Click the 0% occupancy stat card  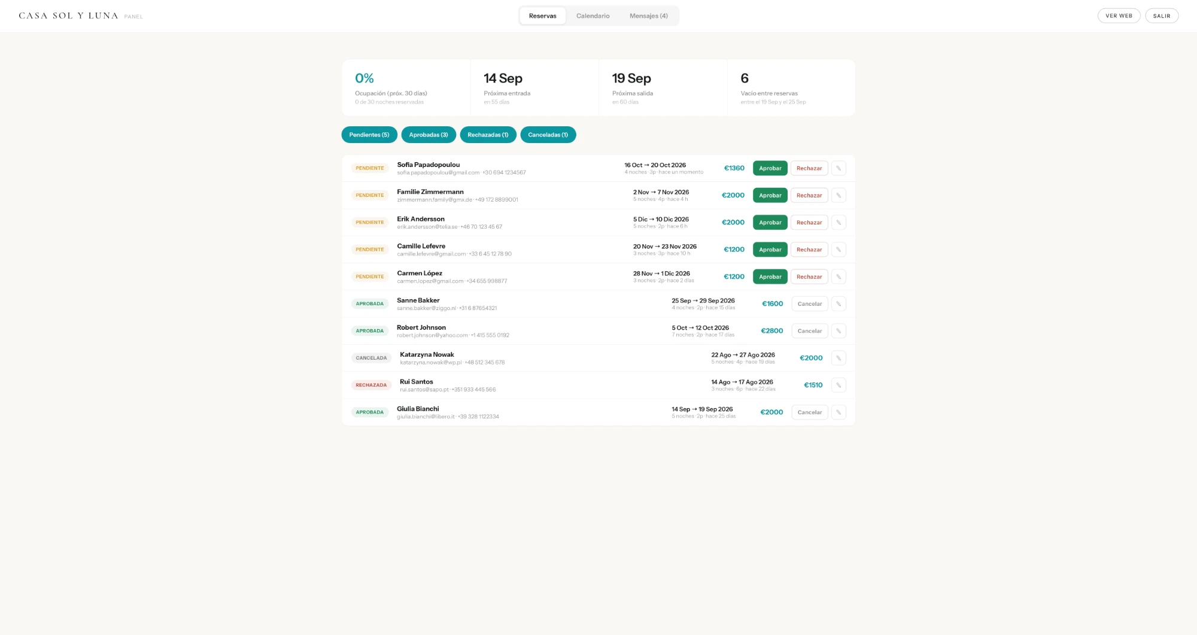point(406,87)
